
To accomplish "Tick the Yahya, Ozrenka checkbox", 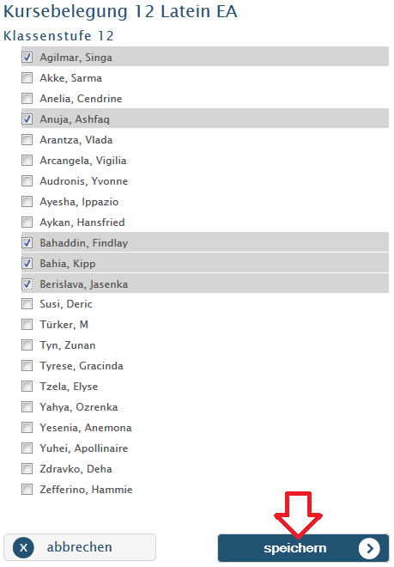I will point(27,407).
